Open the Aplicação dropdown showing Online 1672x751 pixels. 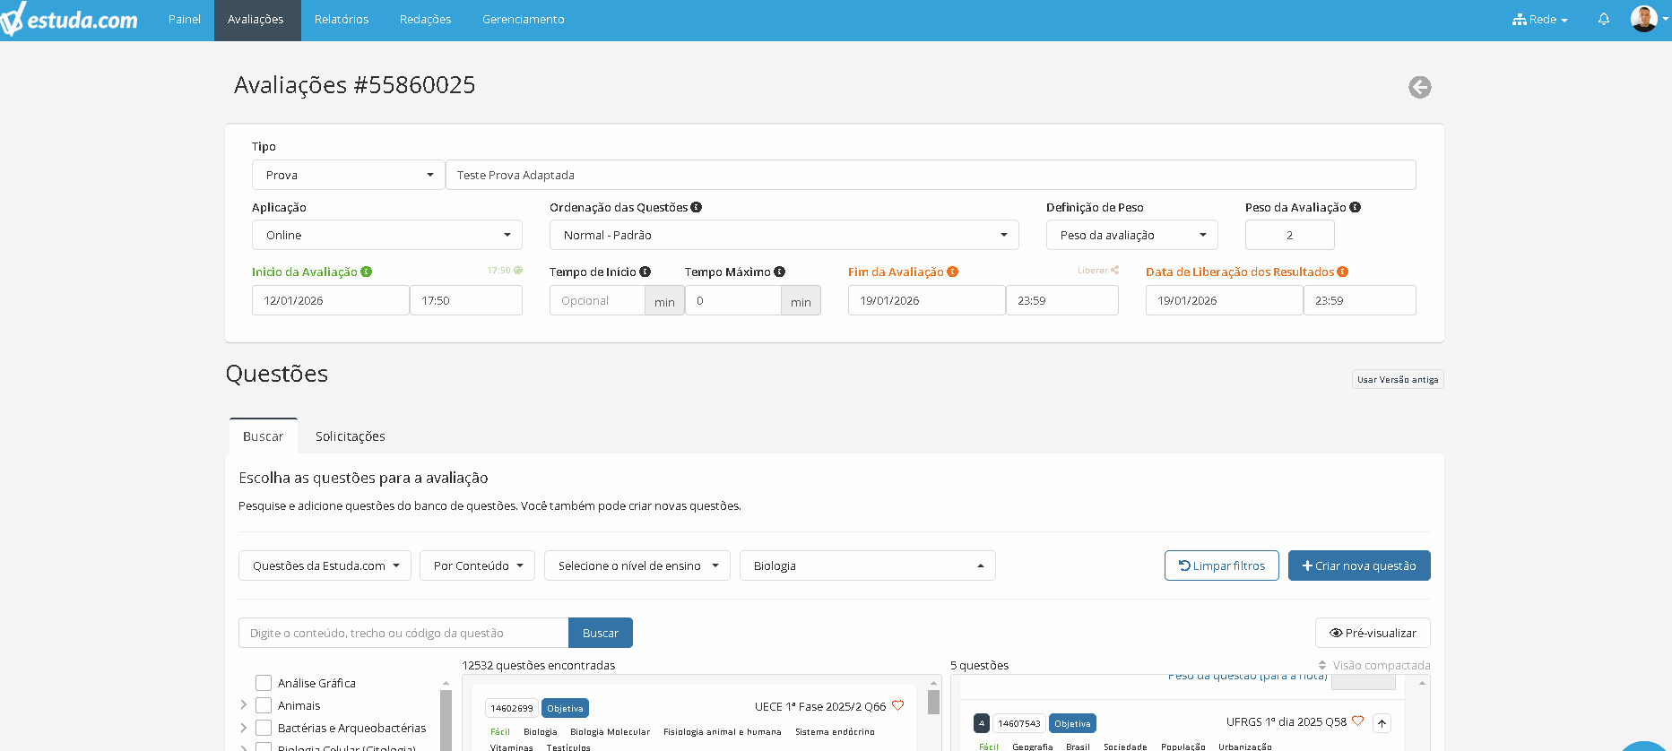click(387, 235)
